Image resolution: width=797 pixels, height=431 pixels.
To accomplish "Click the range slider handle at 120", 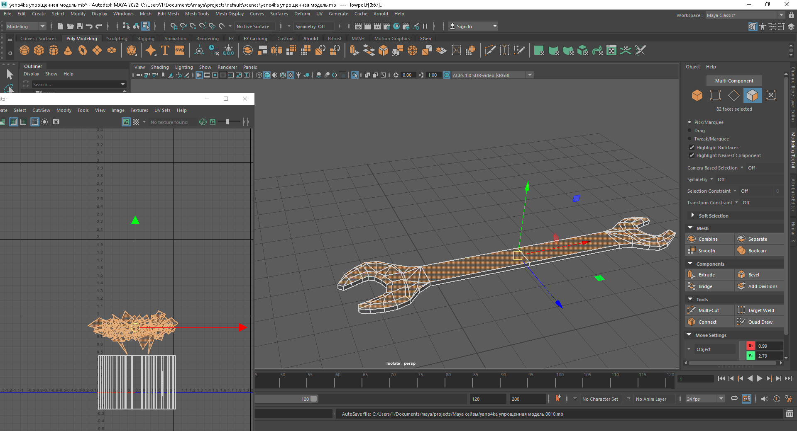I will (314, 399).
